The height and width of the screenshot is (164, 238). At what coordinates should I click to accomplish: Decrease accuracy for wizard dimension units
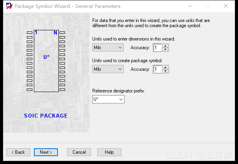[165, 50]
